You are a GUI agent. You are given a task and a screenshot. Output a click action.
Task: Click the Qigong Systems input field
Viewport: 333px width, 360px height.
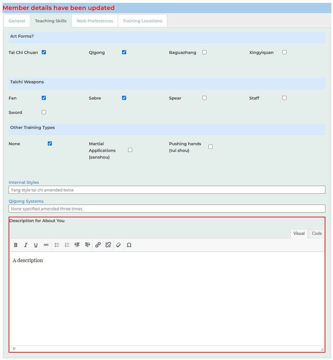point(167,209)
